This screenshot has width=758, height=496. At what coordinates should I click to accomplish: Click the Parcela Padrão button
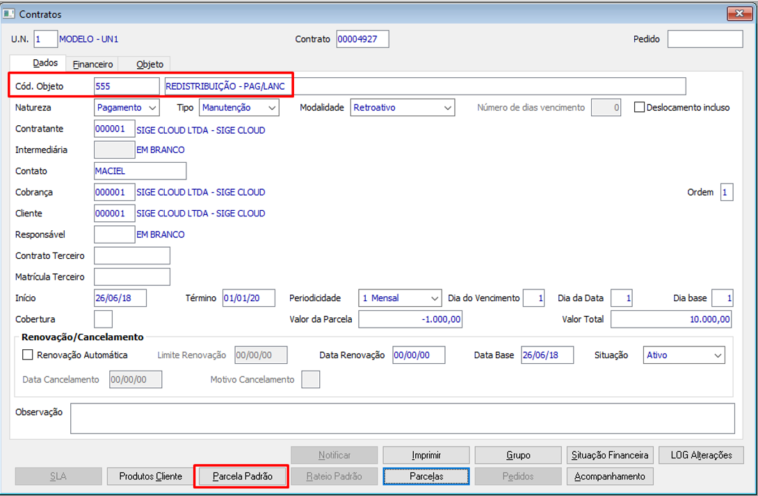[242, 477]
